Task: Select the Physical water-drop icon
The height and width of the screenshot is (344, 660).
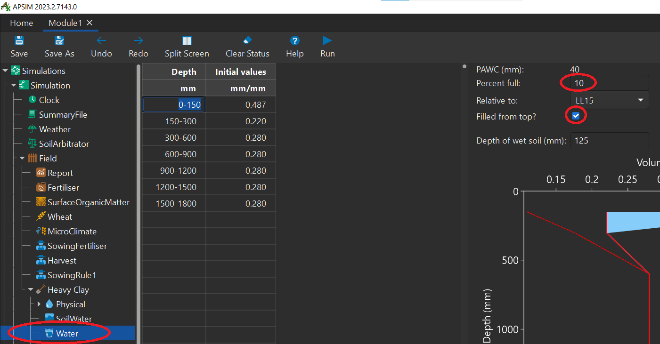Action: tap(49, 304)
